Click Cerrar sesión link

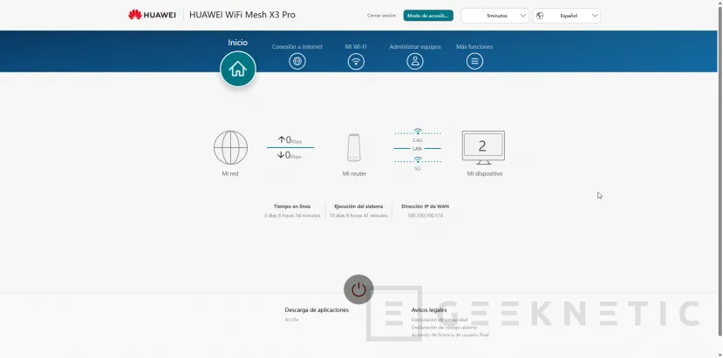(381, 15)
